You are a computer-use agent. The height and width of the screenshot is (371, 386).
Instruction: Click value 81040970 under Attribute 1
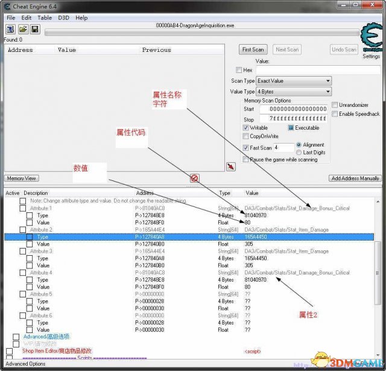(x=255, y=215)
